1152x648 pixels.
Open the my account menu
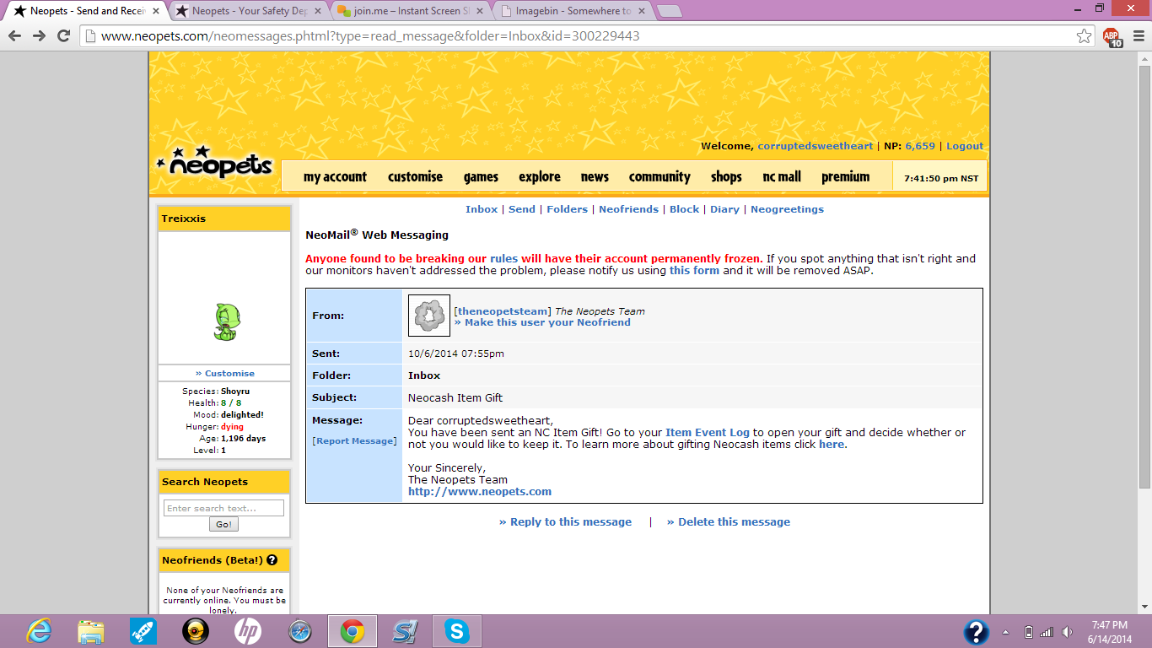pyautogui.click(x=335, y=176)
